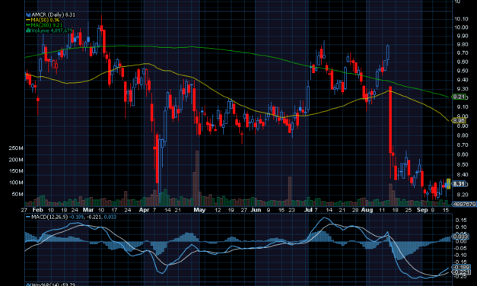
Task: Select the MA(50) 8.96 legend entry
Action: [x=43, y=20]
